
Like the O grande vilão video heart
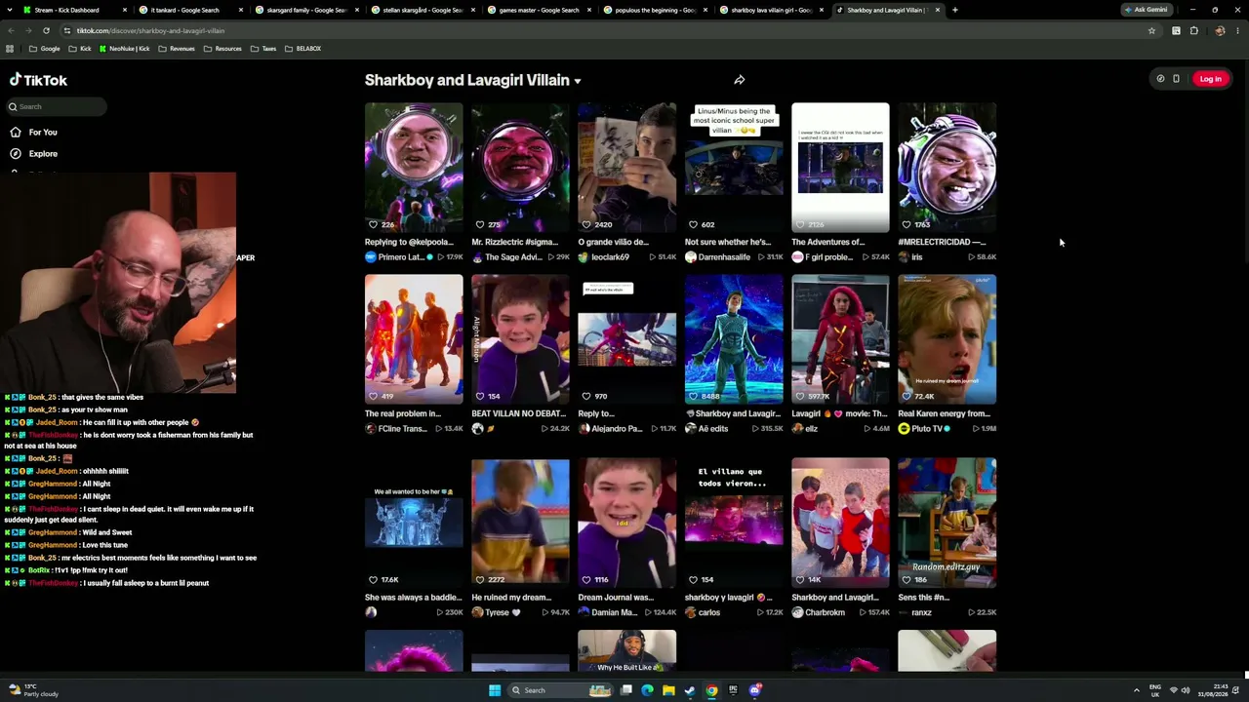(586, 224)
